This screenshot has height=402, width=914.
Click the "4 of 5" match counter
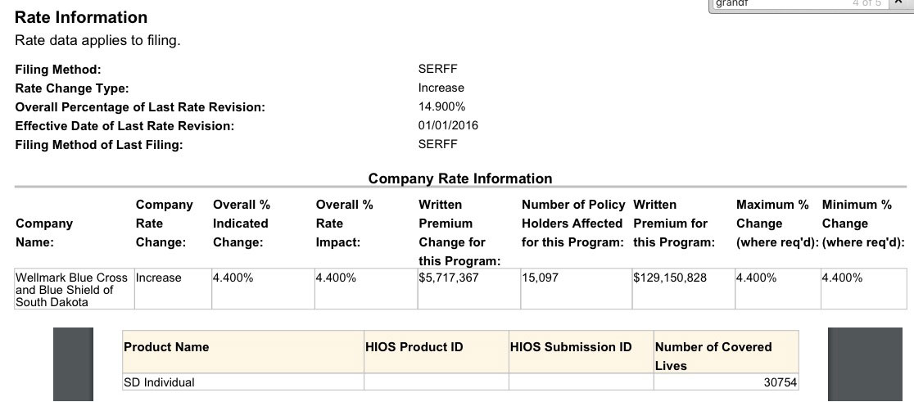[x=866, y=4]
